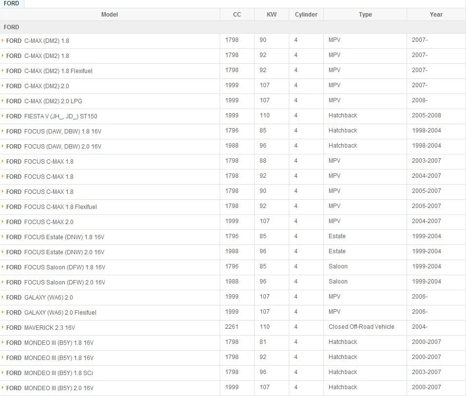
Task: Select FORD C-MAX (DM2) 2.0 model name
Action: [x=37, y=86]
